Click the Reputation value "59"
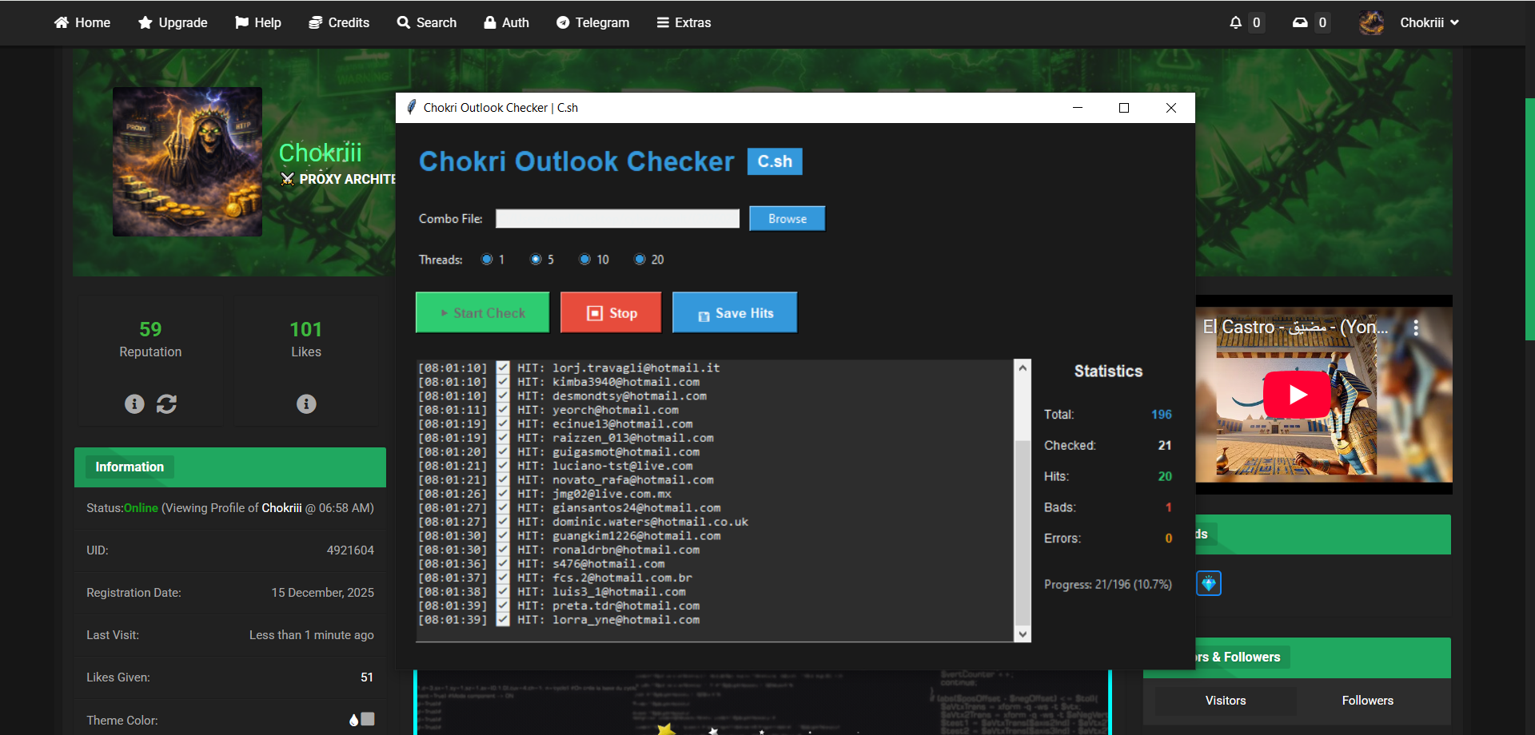Viewport: 1535px width, 735px height. [x=150, y=329]
